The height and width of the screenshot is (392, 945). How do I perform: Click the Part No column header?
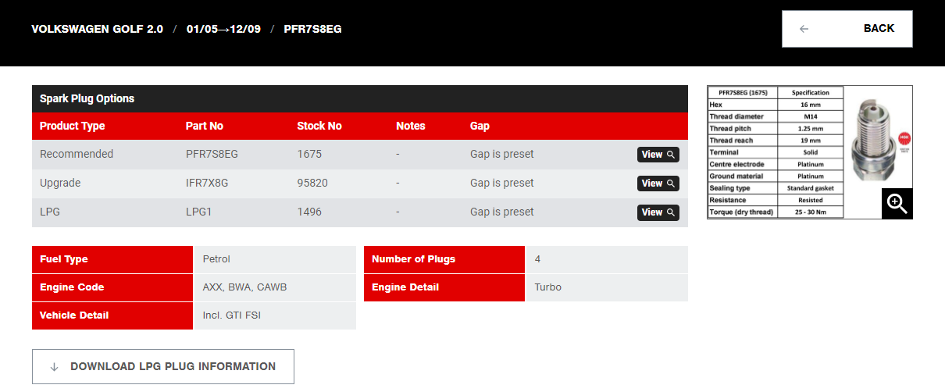click(x=205, y=126)
